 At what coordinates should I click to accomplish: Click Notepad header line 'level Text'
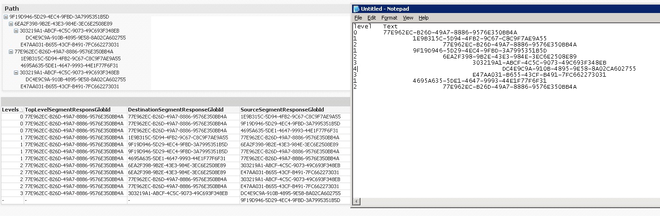375,26
